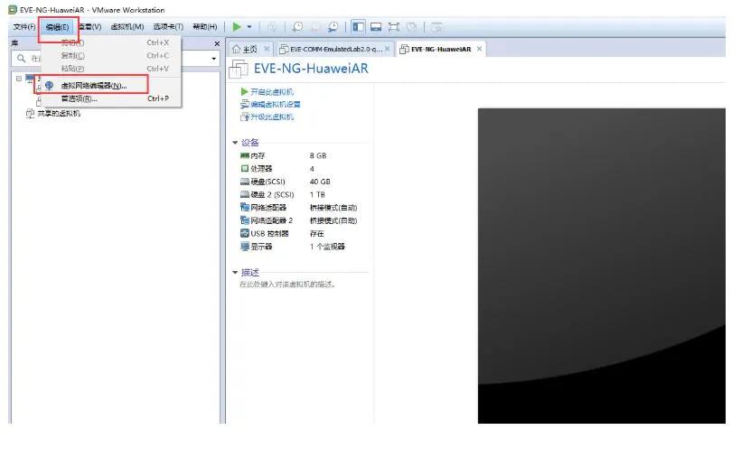Open the snapshot manager wrench-clock icon
Viewport: 741px width, 458px height.
coord(333,27)
